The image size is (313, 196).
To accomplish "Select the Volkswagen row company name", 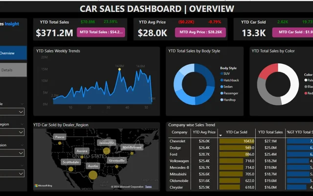I will (179, 161).
